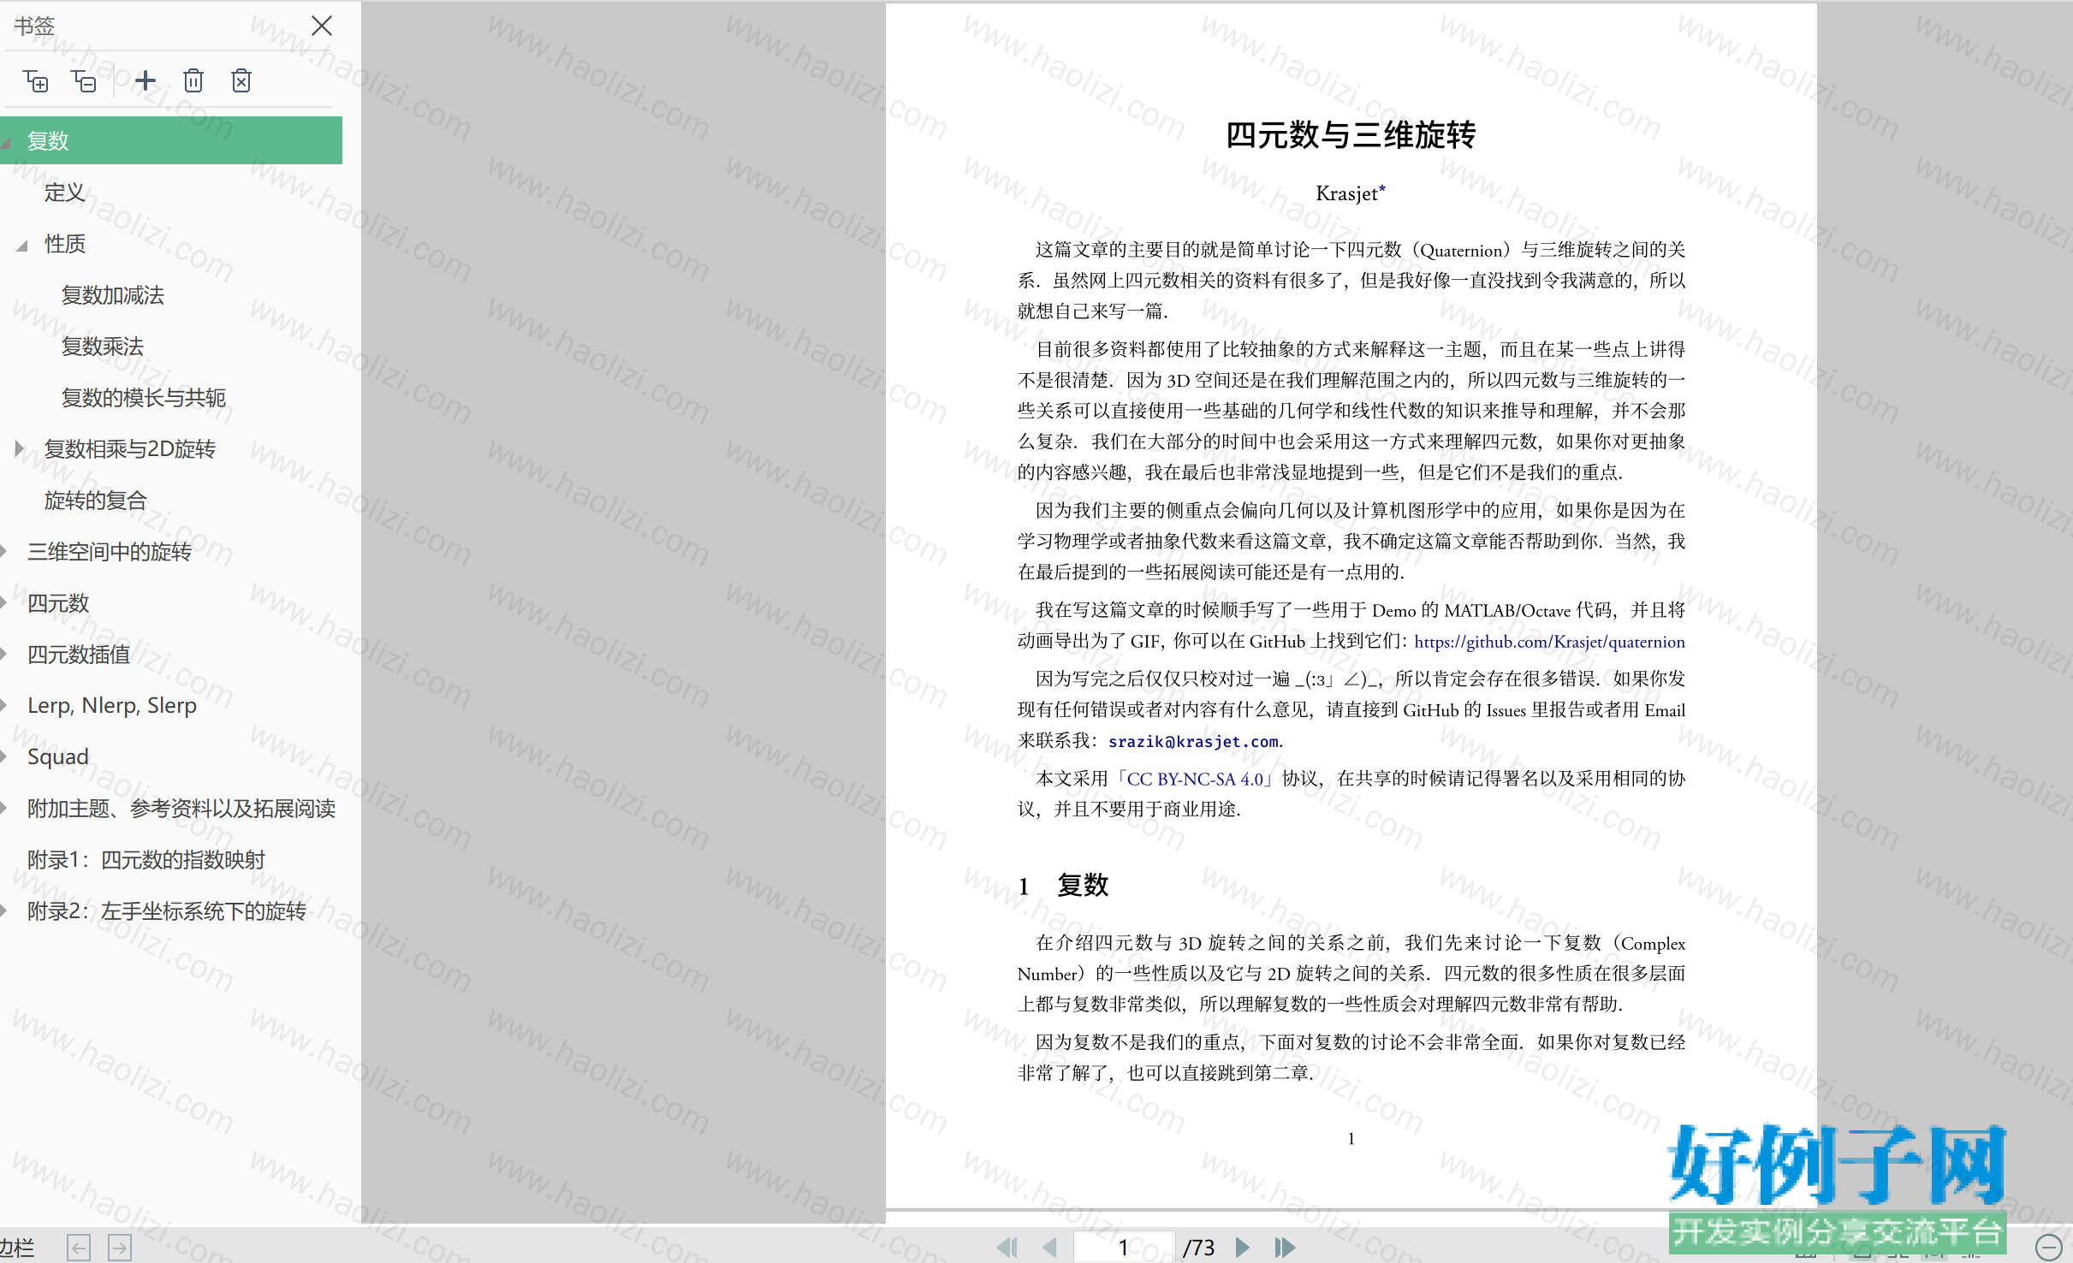Go to the previous page
2073x1263 pixels.
pos(1050,1248)
